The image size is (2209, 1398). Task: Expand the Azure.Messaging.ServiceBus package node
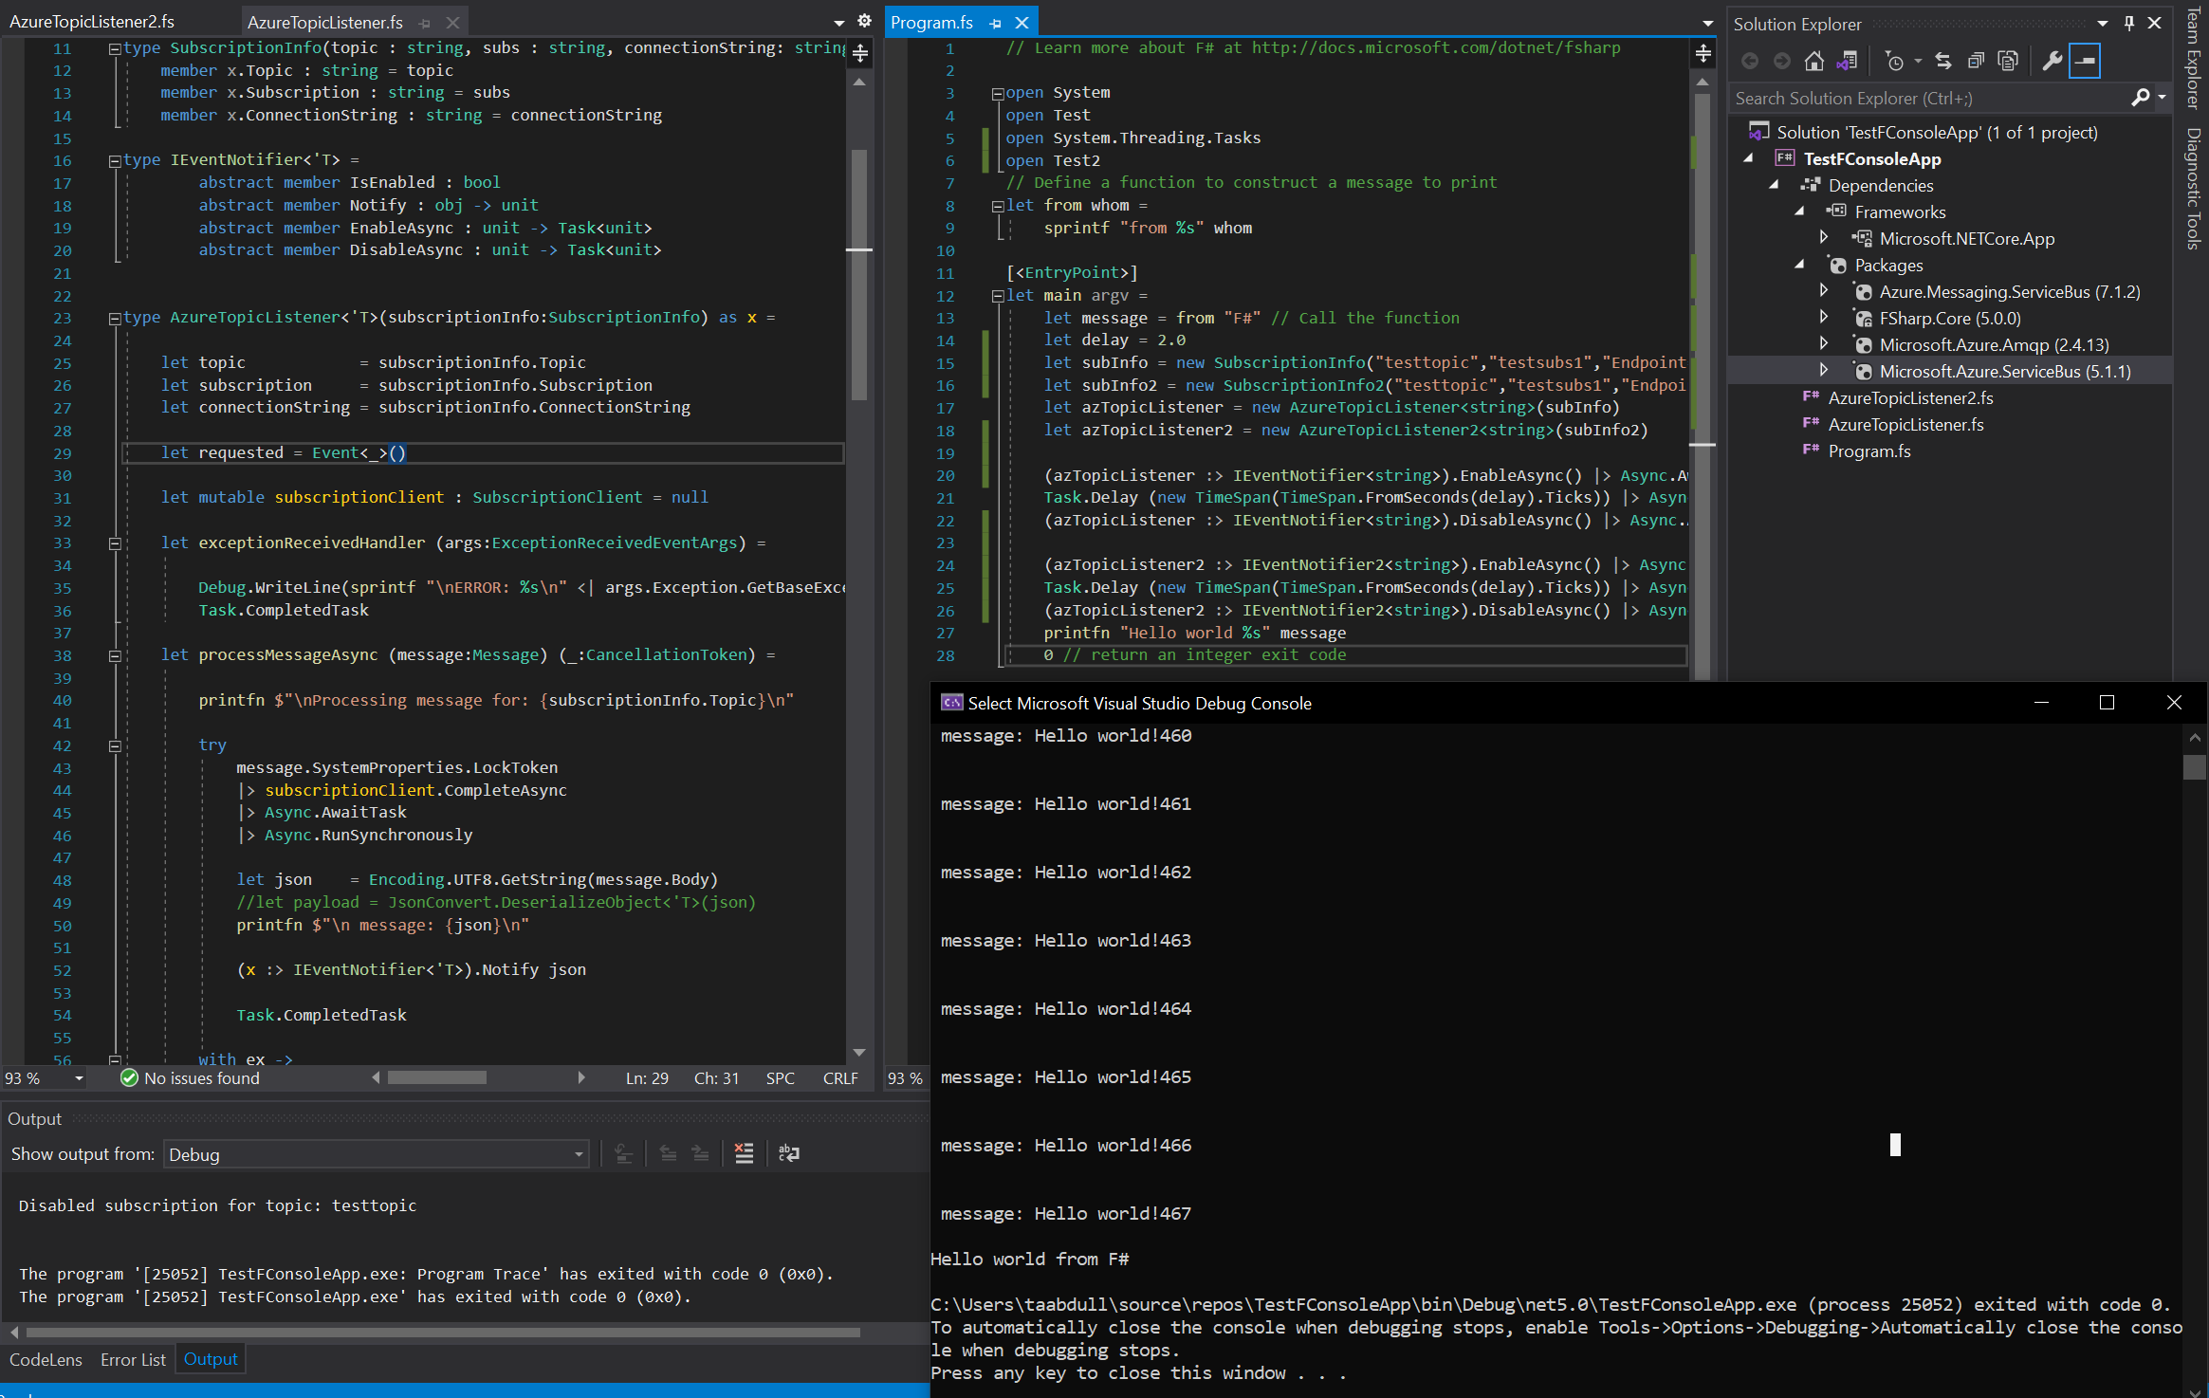(x=1825, y=291)
